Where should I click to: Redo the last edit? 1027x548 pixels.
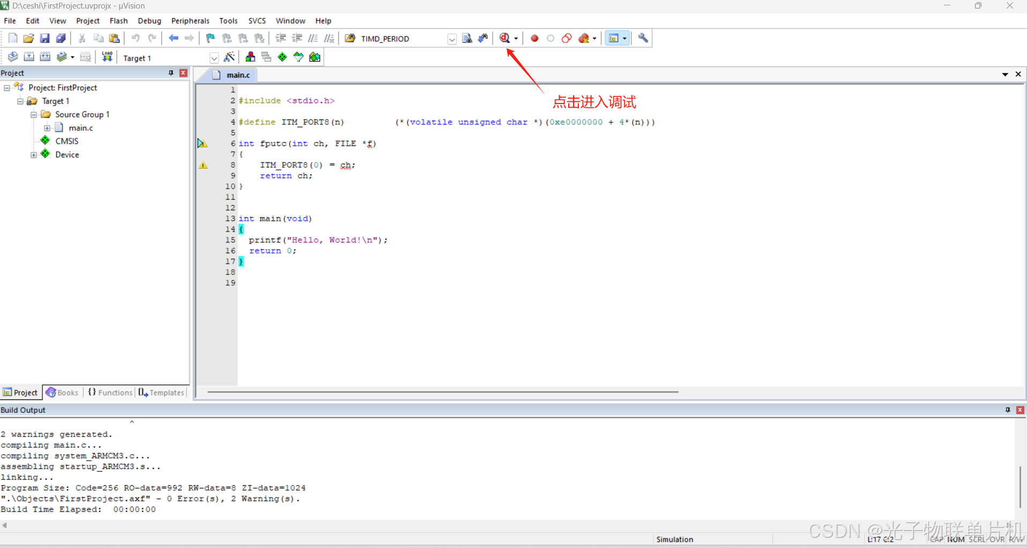[152, 38]
